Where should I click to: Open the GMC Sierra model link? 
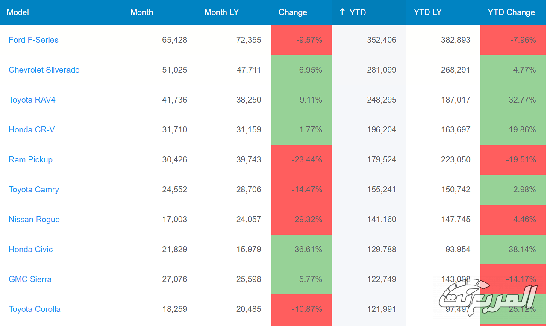[x=30, y=279]
